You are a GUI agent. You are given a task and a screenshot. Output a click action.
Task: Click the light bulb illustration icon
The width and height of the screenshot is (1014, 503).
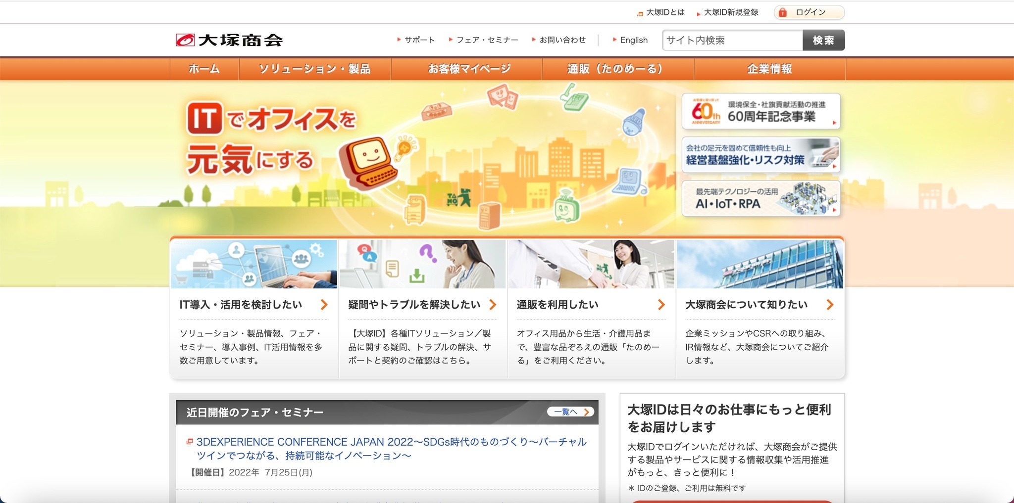(405, 147)
